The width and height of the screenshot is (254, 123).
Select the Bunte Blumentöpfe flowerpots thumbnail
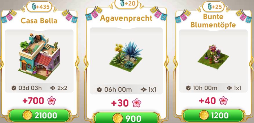pyautogui.click(x=213, y=56)
